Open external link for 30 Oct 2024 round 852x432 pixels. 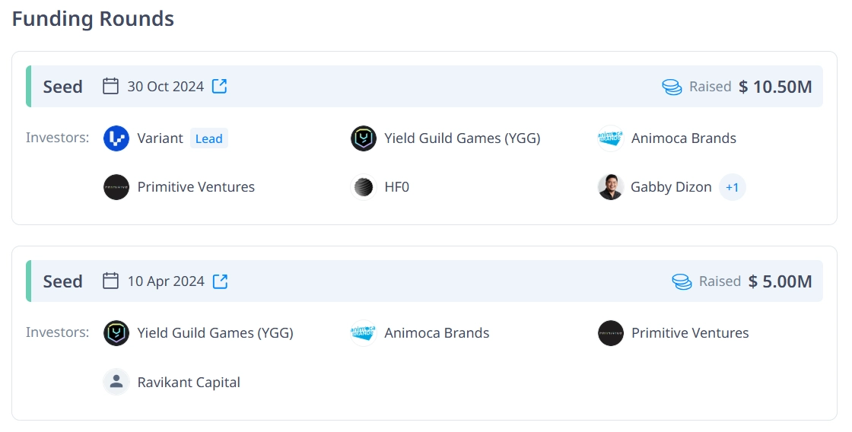[x=220, y=86]
